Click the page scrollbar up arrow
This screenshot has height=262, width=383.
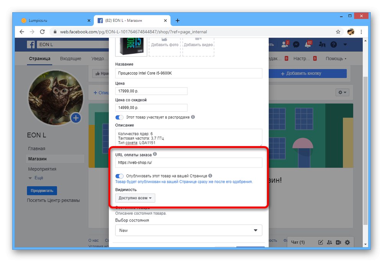[x=365, y=41]
